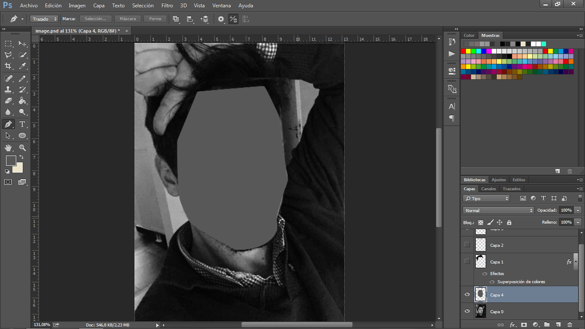Select the Zoom tool
The width and height of the screenshot is (585, 329).
click(22, 148)
